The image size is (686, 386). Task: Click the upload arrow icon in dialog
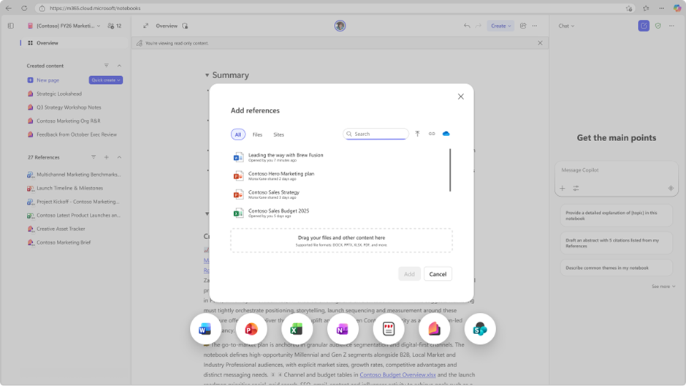tap(417, 134)
